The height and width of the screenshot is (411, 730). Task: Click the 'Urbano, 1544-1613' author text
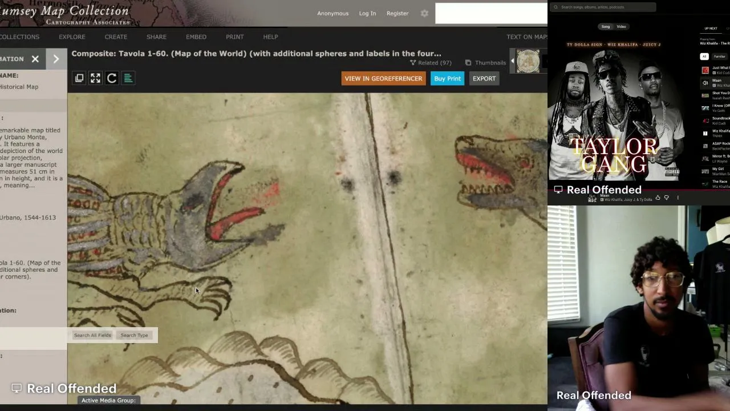28,217
